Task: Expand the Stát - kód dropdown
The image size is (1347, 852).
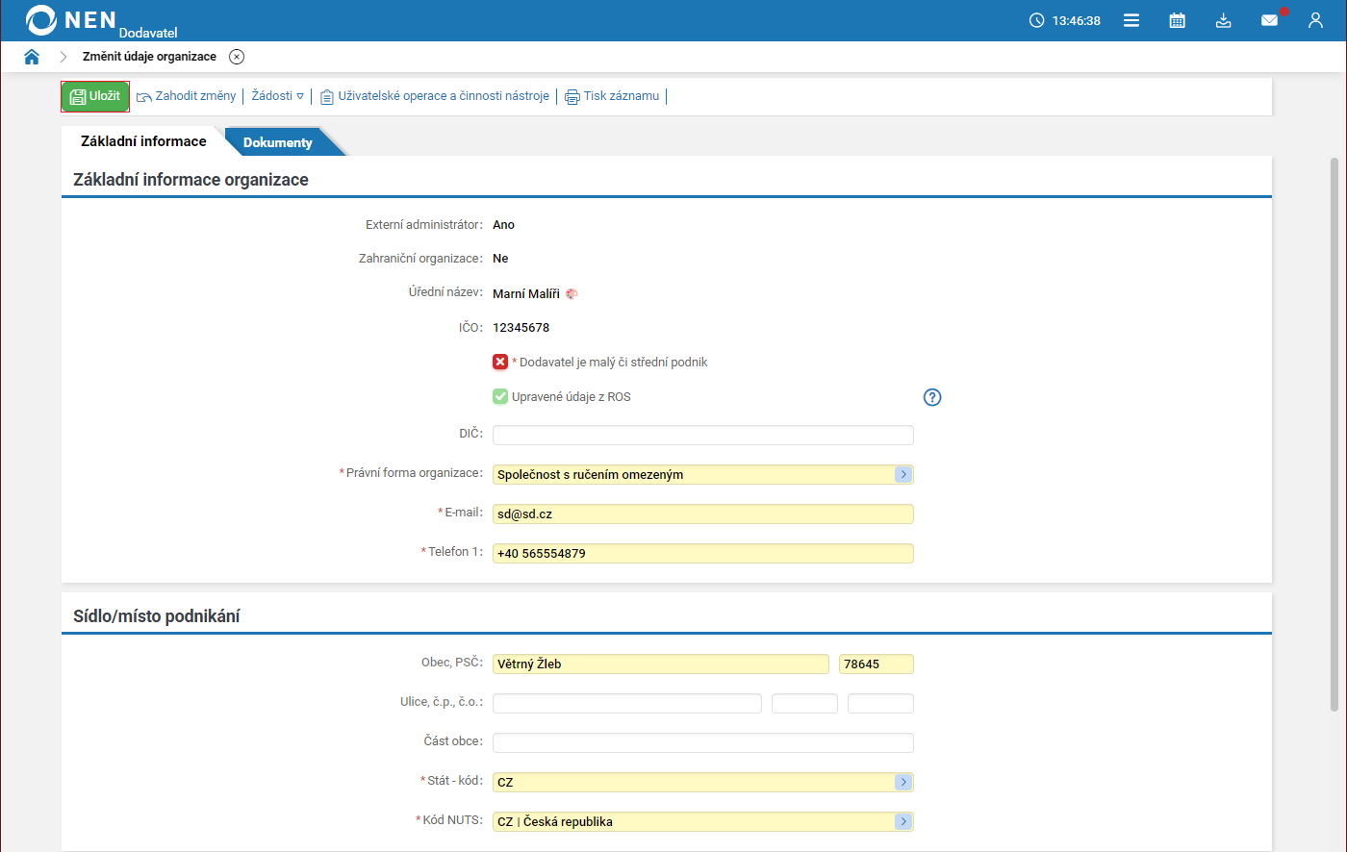Action: point(902,782)
